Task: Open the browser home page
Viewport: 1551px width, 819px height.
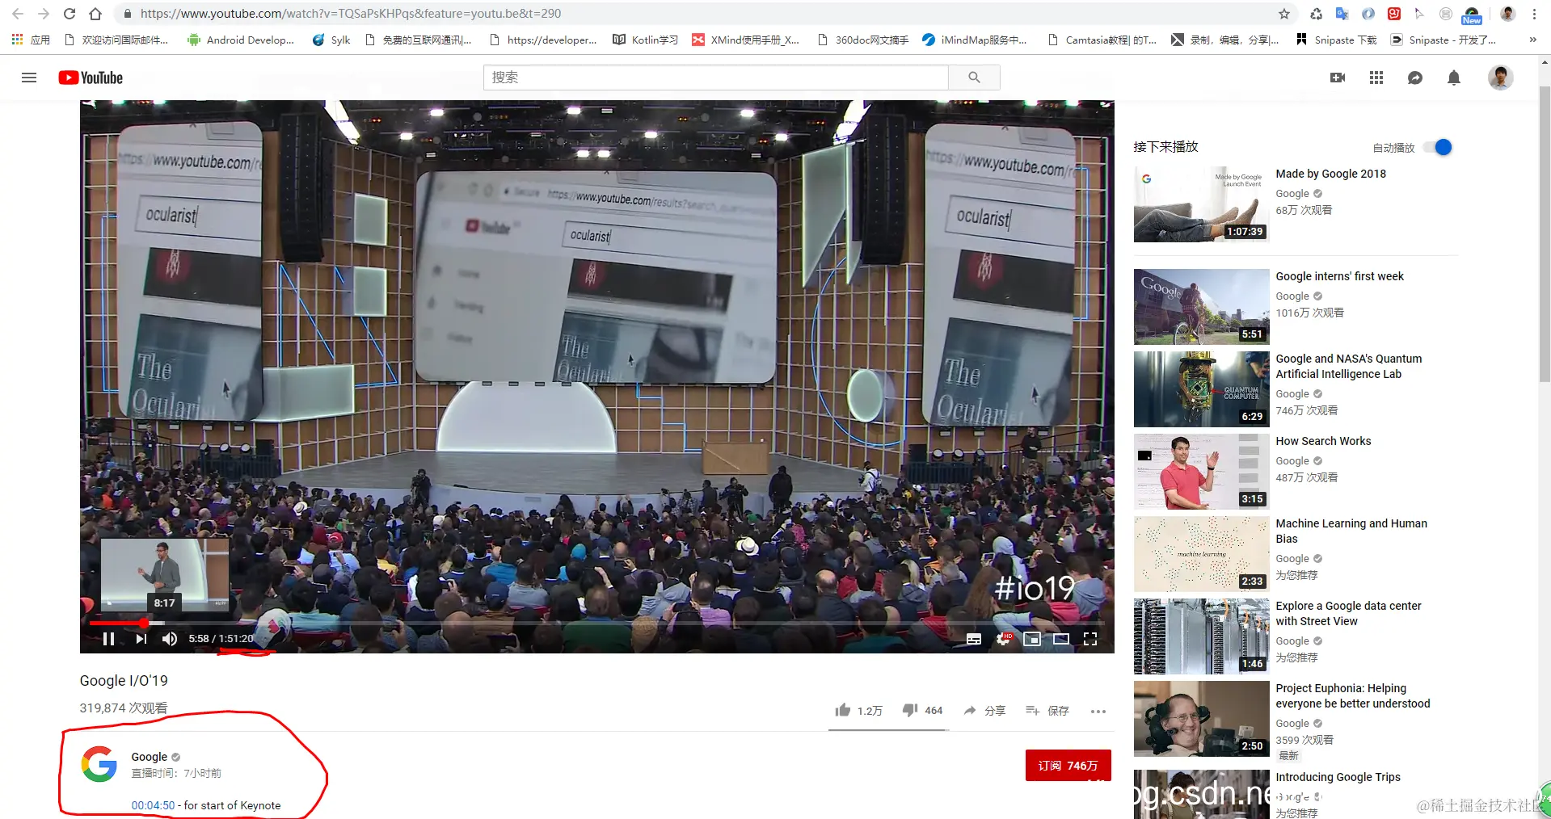Action: click(95, 14)
